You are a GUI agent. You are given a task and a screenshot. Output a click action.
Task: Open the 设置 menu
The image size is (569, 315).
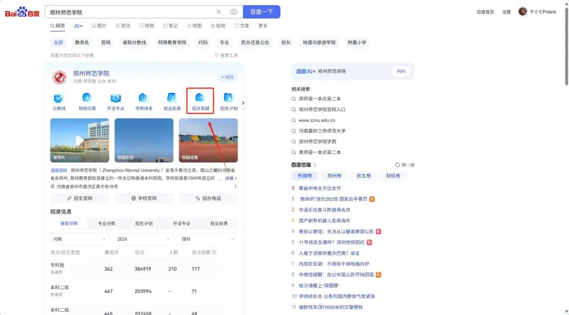pyautogui.click(x=506, y=12)
